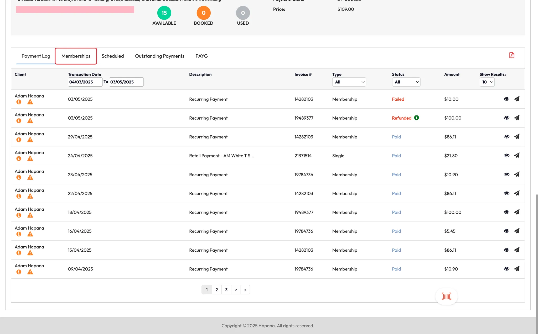Click orange info icon on 24/04/2025 row
Viewport: 538px width, 334px height.
(19, 158)
